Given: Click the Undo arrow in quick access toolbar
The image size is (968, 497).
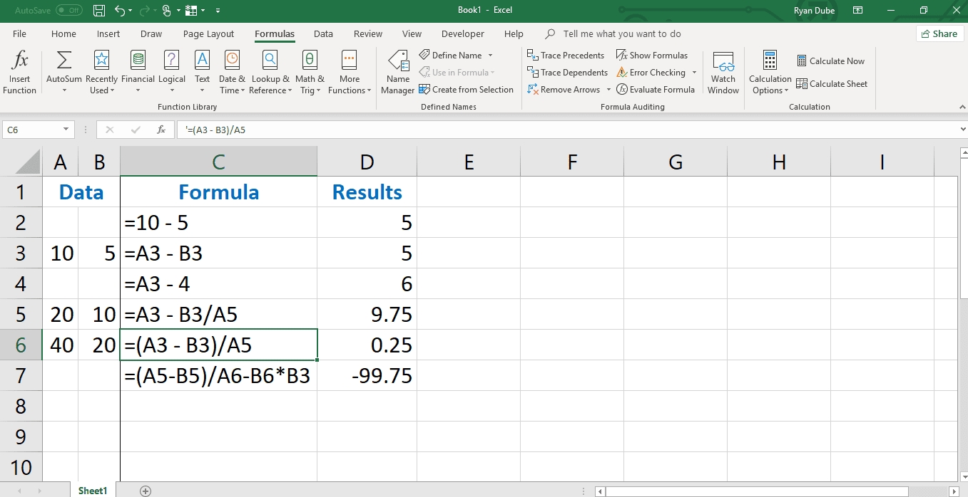Looking at the screenshot, I should (119, 11).
